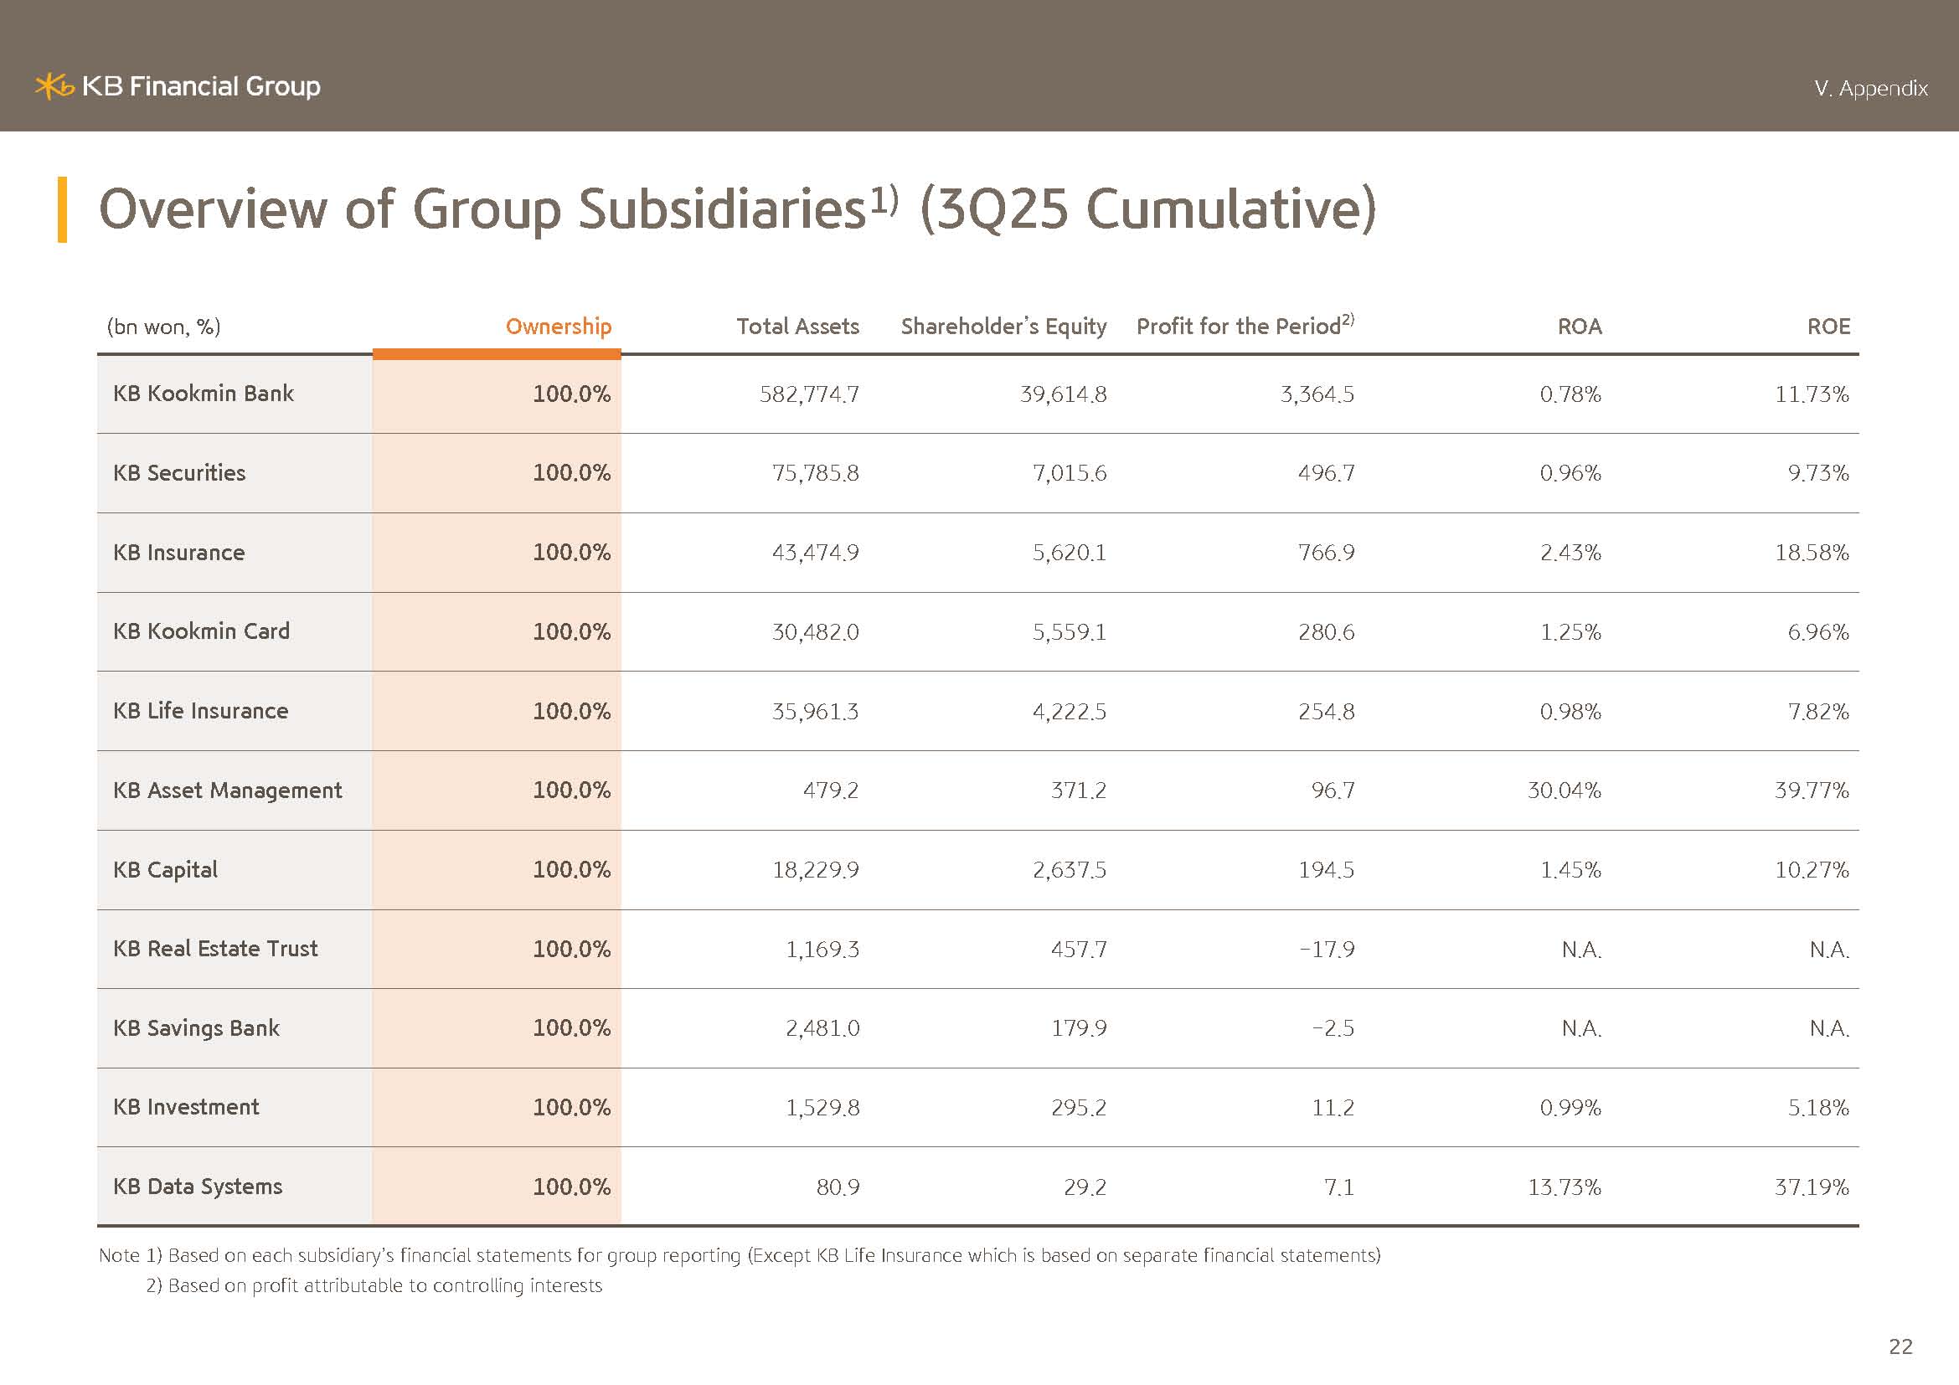Click KB Real Estate Trust profit value -17.9
The width and height of the screenshot is (1959, 1385).
click(1326, 950)
